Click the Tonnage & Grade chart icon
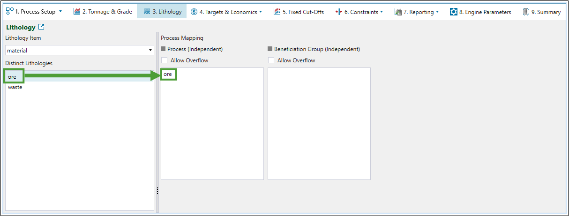Screen dimensions: 569x216 (77, 12)
